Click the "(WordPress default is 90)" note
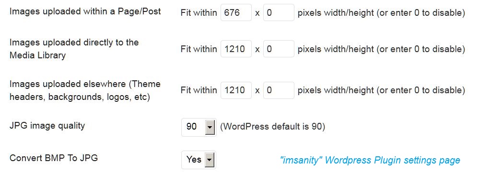480x174 pixels. (x=272, y=126)
